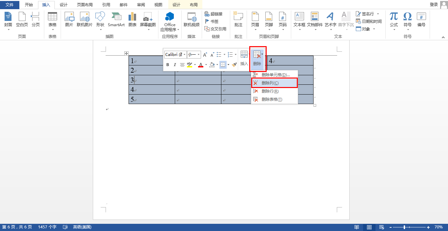Switch to the 引用 references tab
The height and width of the screenshot is (231, 448).
[x=106, y=5]
